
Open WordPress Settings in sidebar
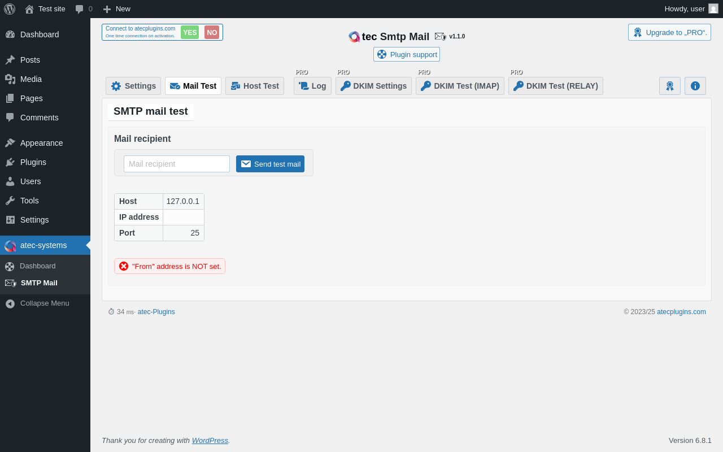pyautogui.click(x=45, y=220)
